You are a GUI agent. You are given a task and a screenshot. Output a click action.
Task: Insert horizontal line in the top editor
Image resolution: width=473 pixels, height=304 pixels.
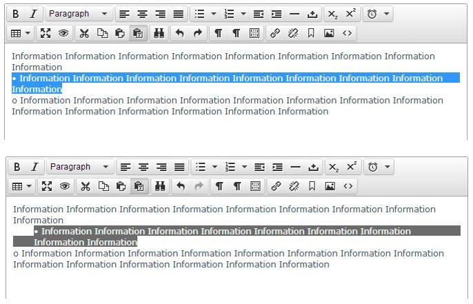[x=294, y=14]
